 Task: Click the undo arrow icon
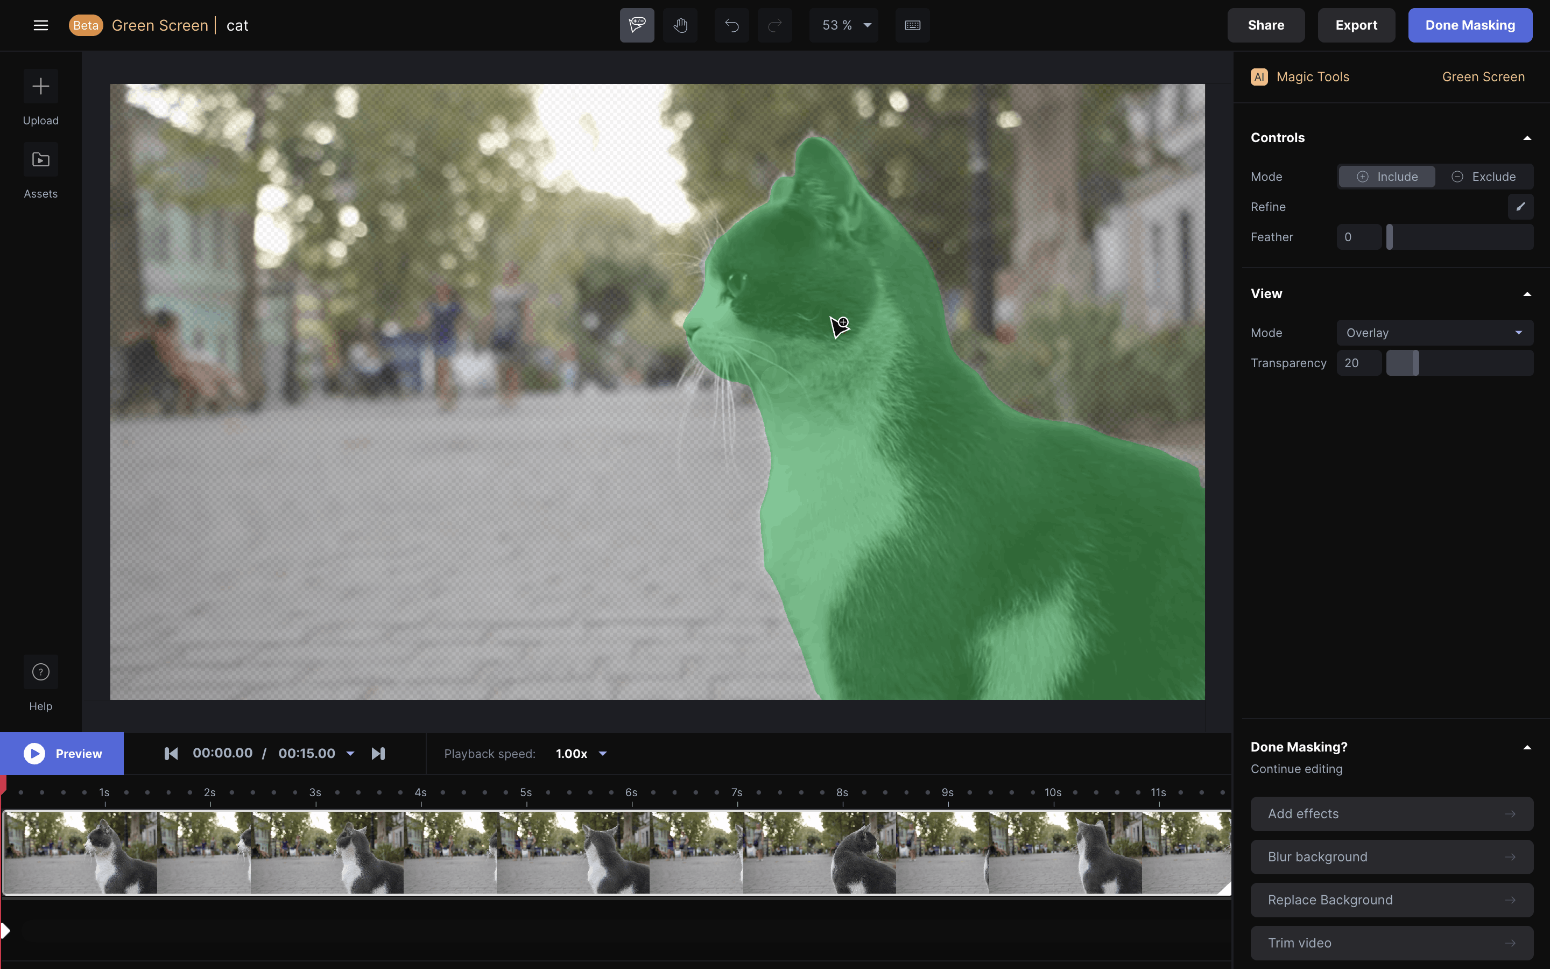click(x=731, y=26)
